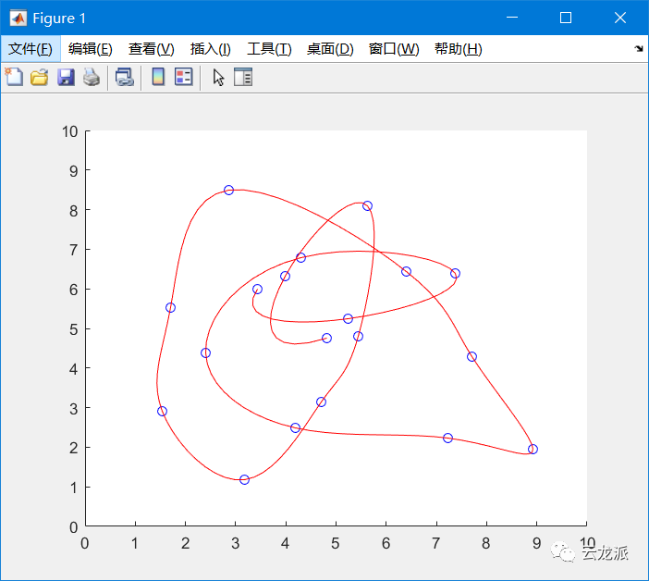Insert a legend via the toolbar icon

click(x=183, y=77)
